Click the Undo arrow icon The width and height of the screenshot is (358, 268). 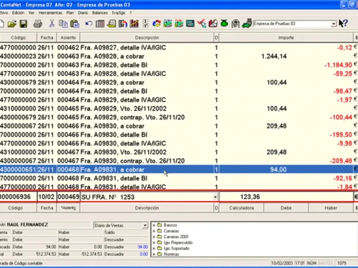(89, 24)
